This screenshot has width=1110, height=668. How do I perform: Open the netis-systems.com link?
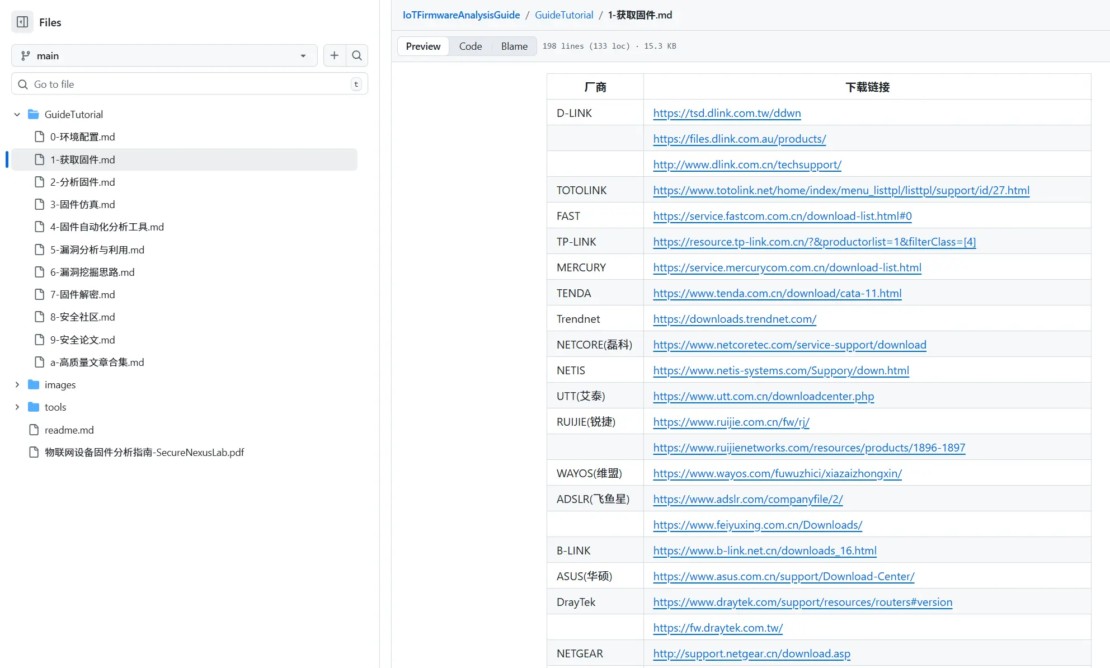(781, 370)
